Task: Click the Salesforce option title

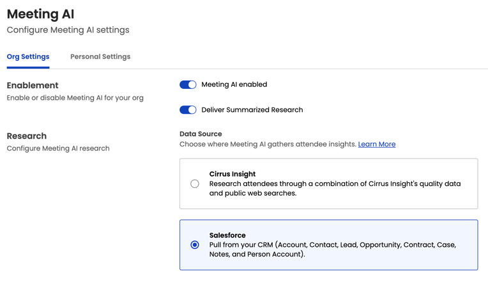Action: [227, 235]
